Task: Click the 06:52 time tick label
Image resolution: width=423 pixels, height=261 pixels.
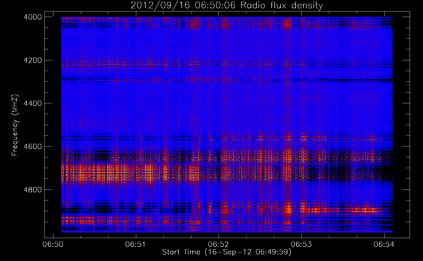Action: [x=219, y=245]
